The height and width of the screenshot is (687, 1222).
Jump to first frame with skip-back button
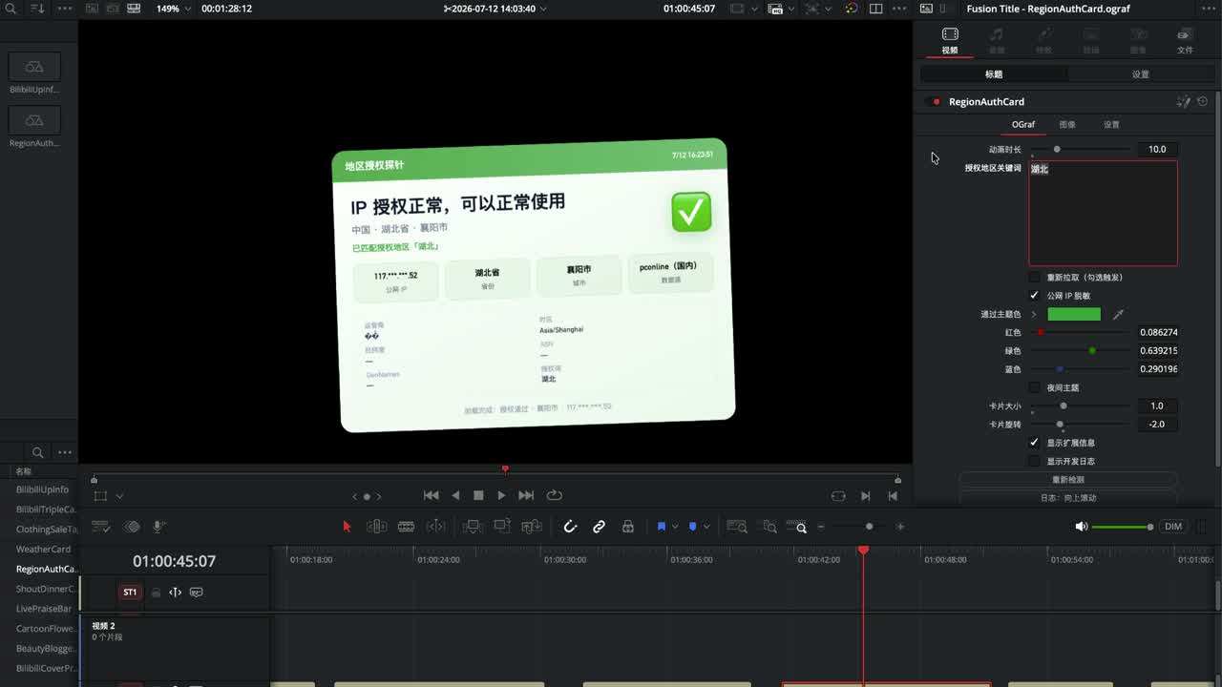pyautogui.click(x=432, y=495)
